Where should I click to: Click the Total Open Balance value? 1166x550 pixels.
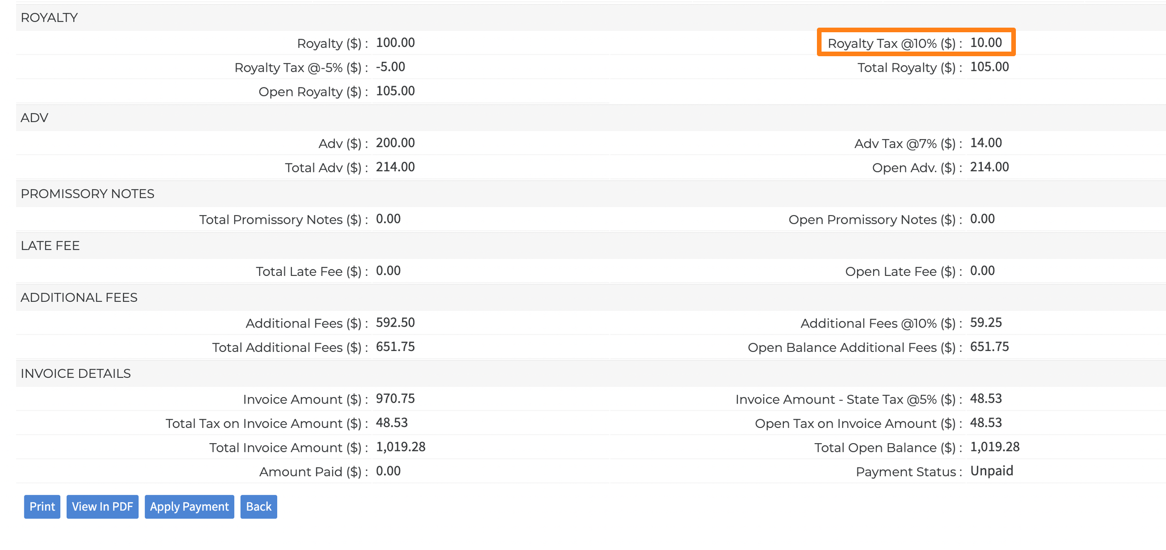994,447
